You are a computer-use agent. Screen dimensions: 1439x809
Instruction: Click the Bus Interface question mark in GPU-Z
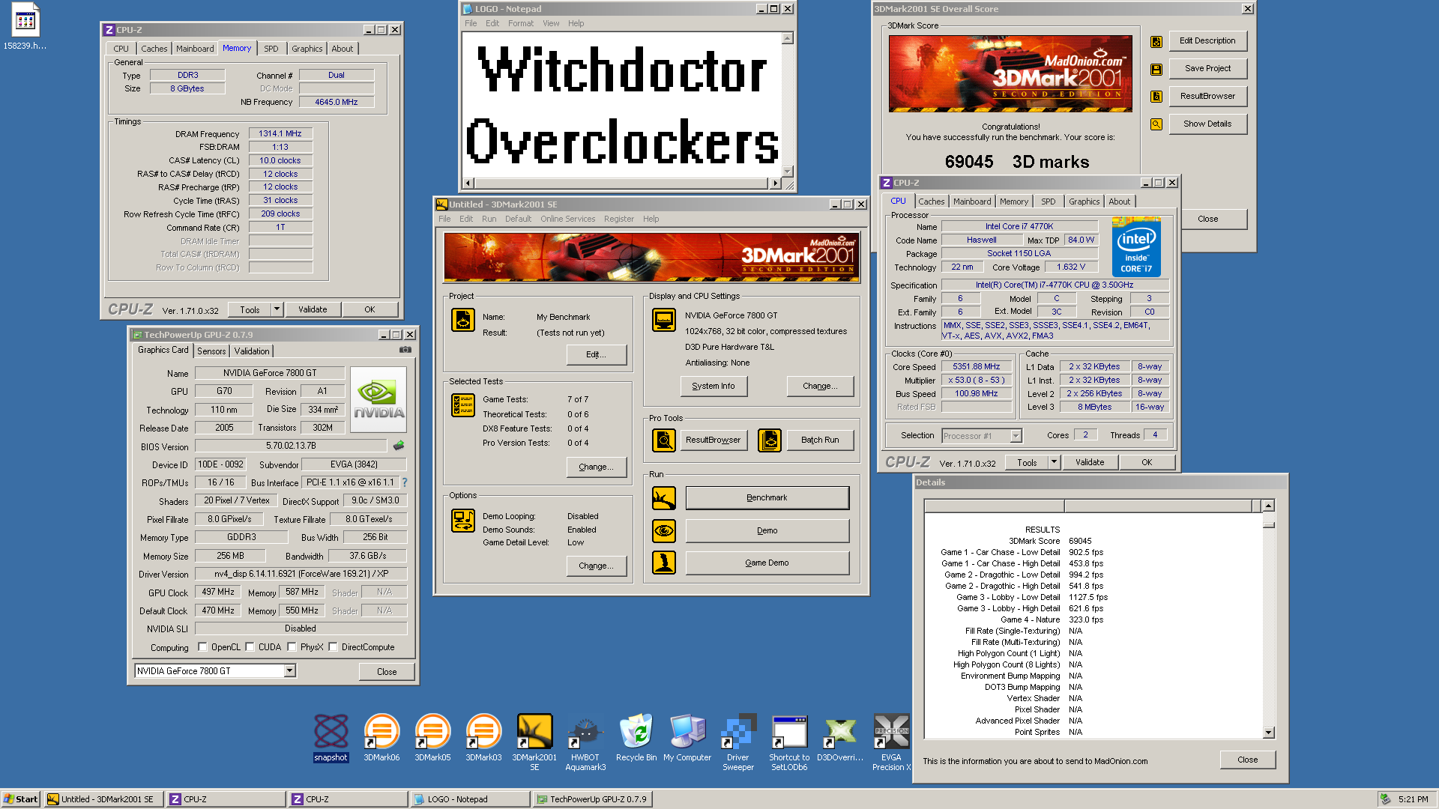[x=405, y=482]
